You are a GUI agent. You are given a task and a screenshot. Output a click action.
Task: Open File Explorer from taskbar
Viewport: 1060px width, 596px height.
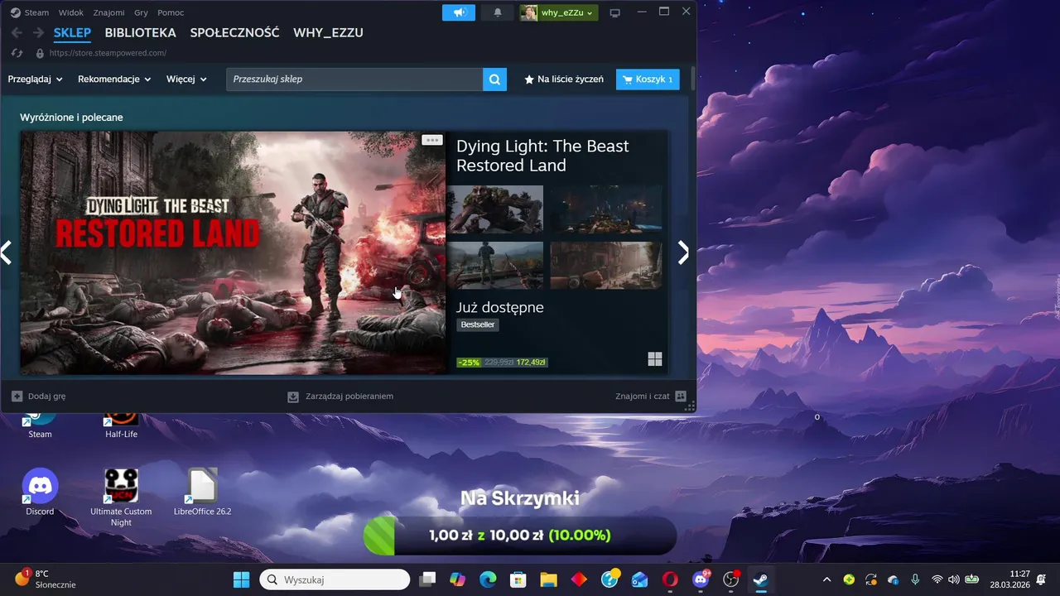[x=548, y=579]
